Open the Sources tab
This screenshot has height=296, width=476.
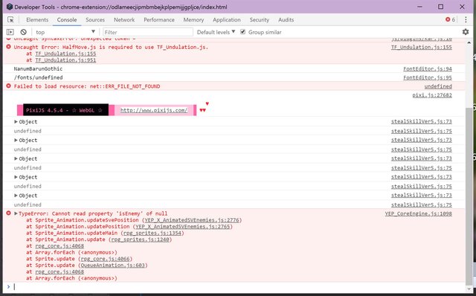[x=95, y=20]
